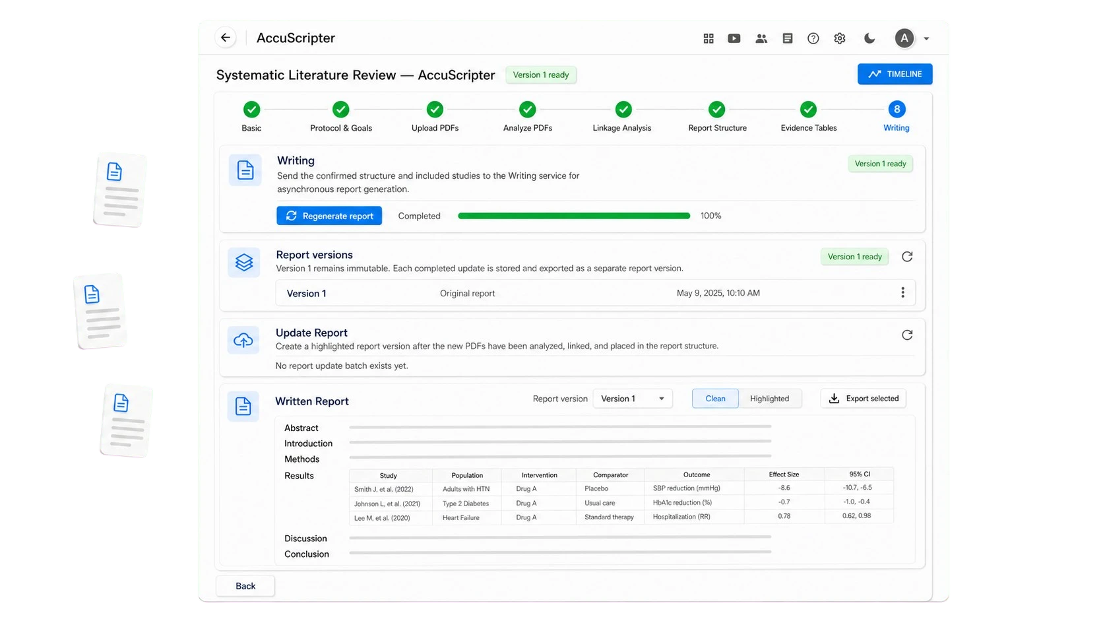The height and width of the screenshot is (621, 1103).
Task: Click the Original report label
Action: pyautogui.click(x=467, y=293)
